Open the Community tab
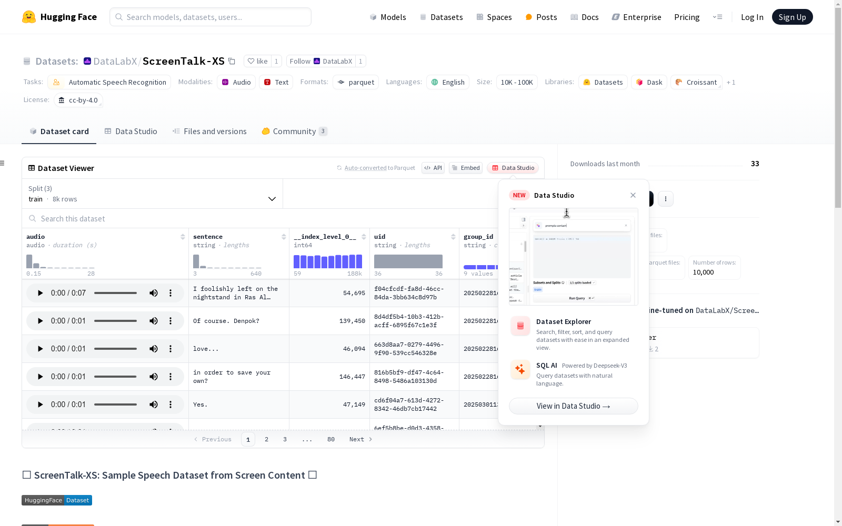This screenshot has height=526, width=842. coord(294,131)
